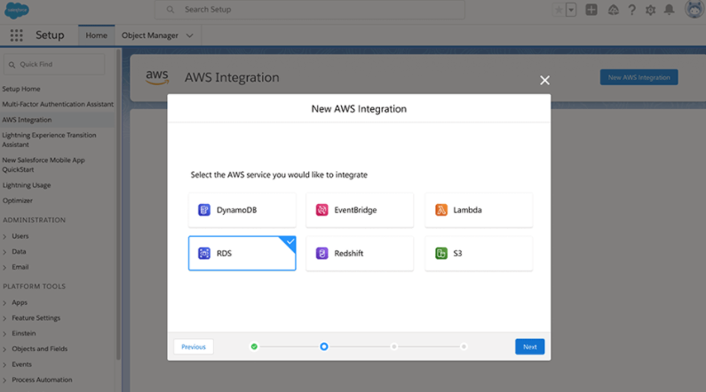
Task: Uncheck the selected RDS checkmark
Action: point(290,242)
